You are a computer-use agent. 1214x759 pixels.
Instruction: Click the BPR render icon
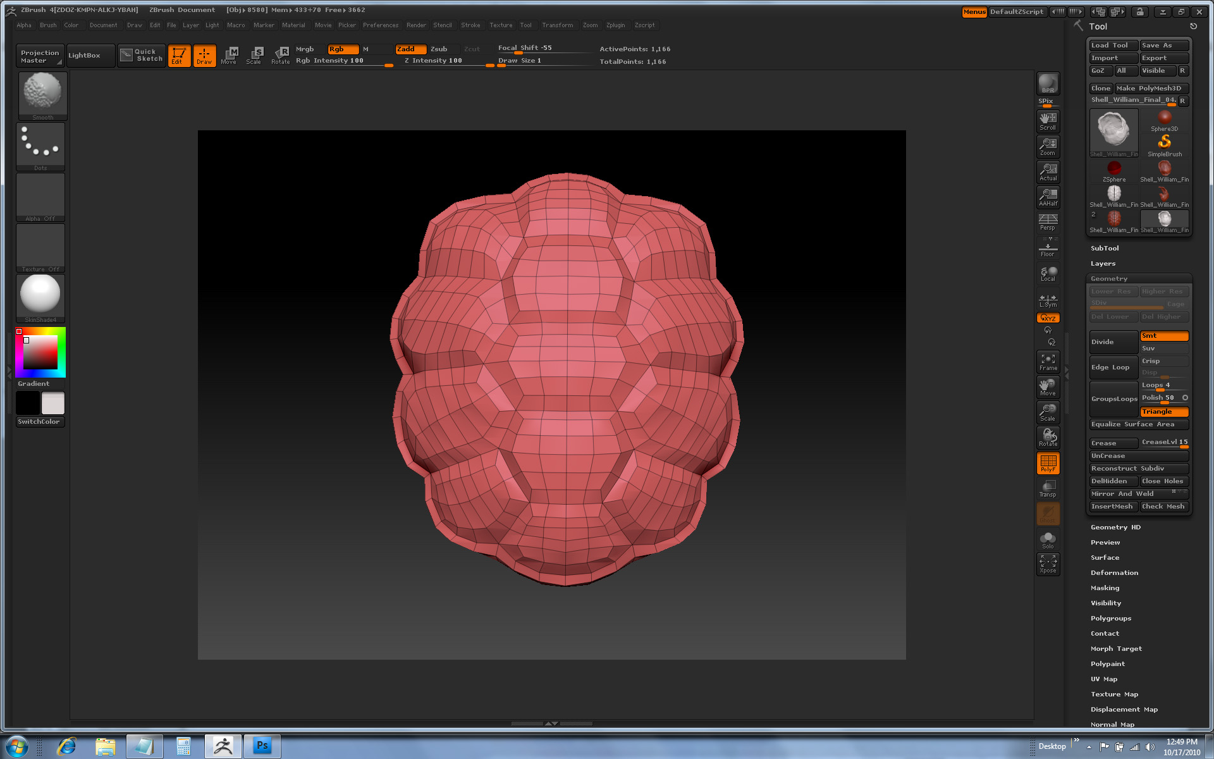(x=1048, y=83)
